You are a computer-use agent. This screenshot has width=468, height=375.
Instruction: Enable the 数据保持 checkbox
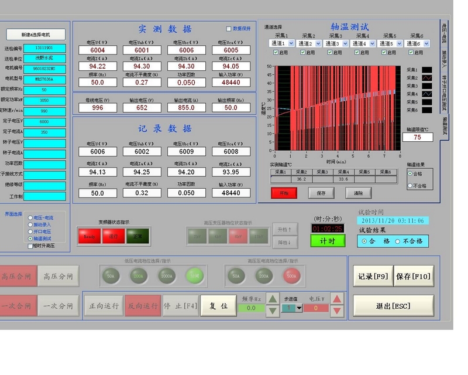coord(229,29)
